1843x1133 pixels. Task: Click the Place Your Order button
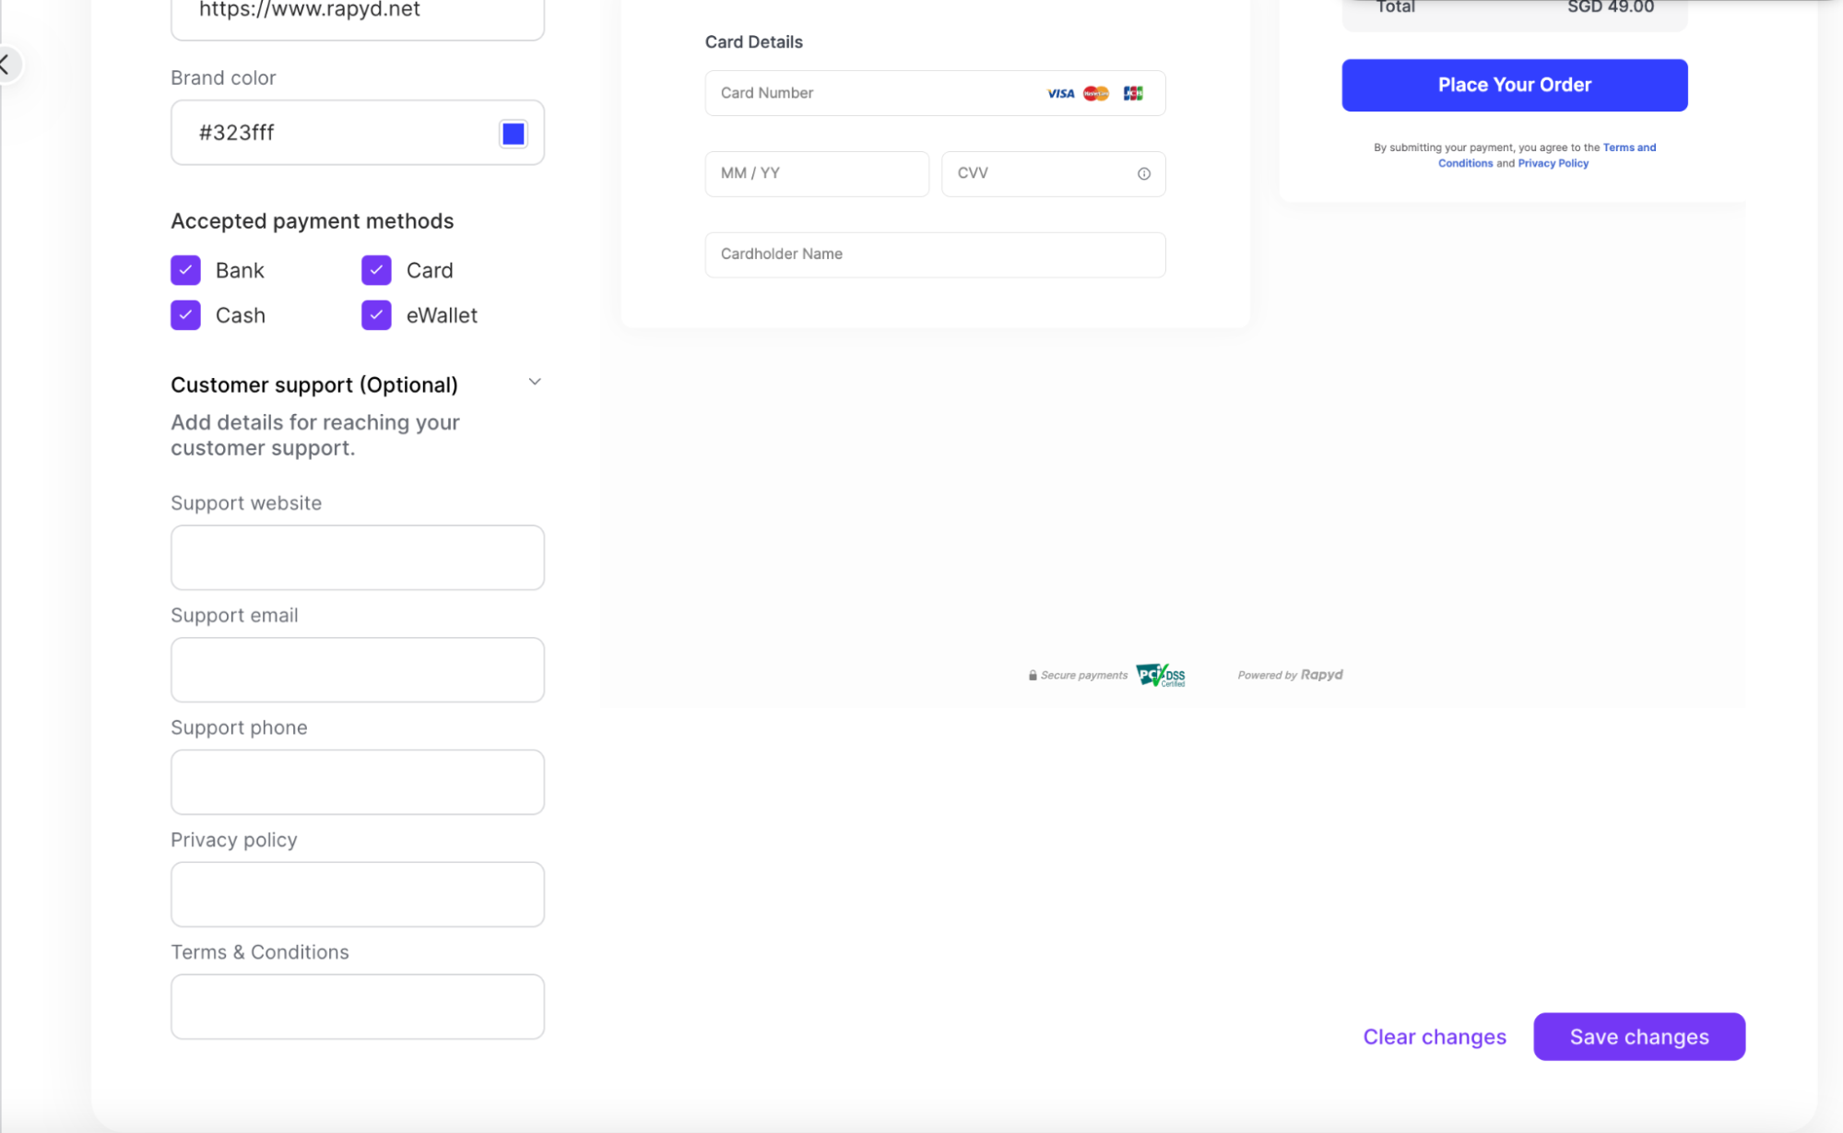click(1513, 84)
